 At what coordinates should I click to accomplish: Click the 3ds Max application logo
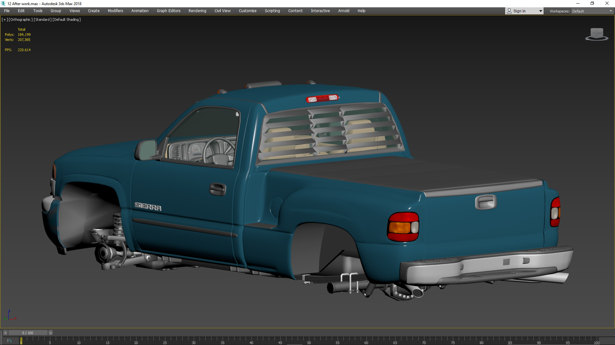(x=3, y=4)
